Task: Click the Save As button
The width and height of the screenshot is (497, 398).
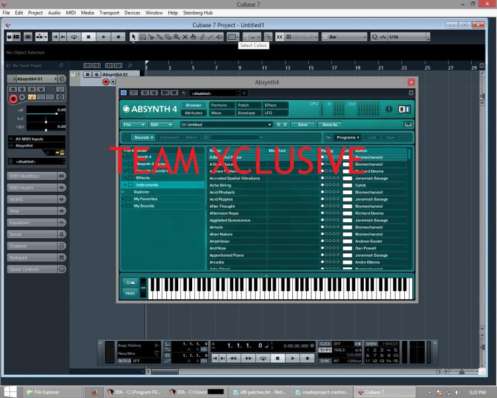Action: (x=329, y=125)
